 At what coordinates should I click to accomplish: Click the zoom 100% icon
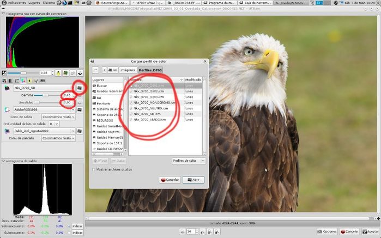(x=217, y=231)
